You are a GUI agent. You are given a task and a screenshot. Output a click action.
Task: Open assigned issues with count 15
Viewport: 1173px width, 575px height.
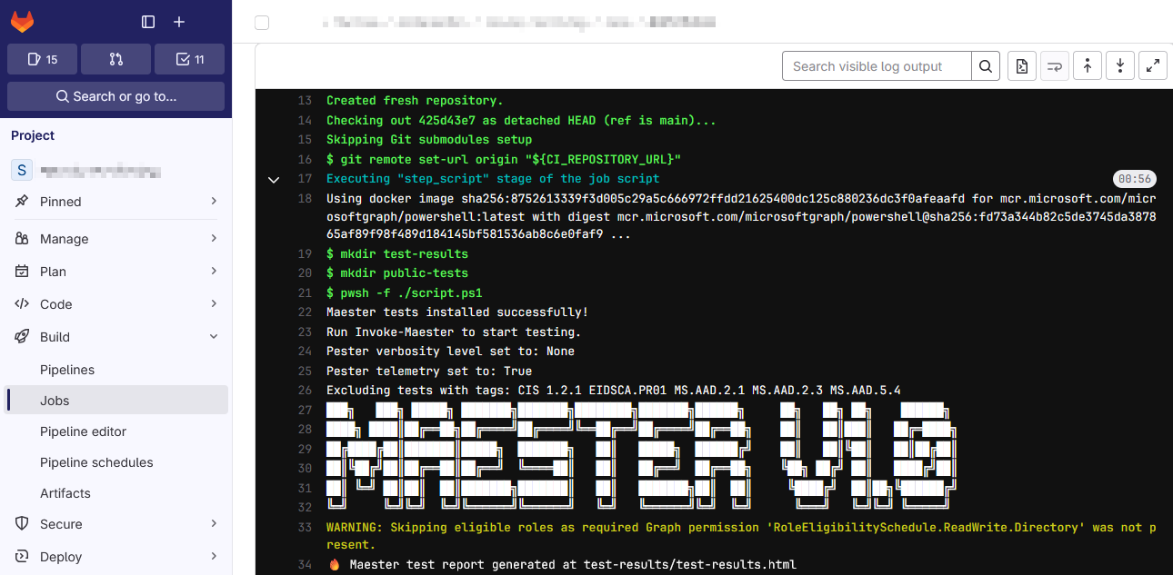coord(42,58)
